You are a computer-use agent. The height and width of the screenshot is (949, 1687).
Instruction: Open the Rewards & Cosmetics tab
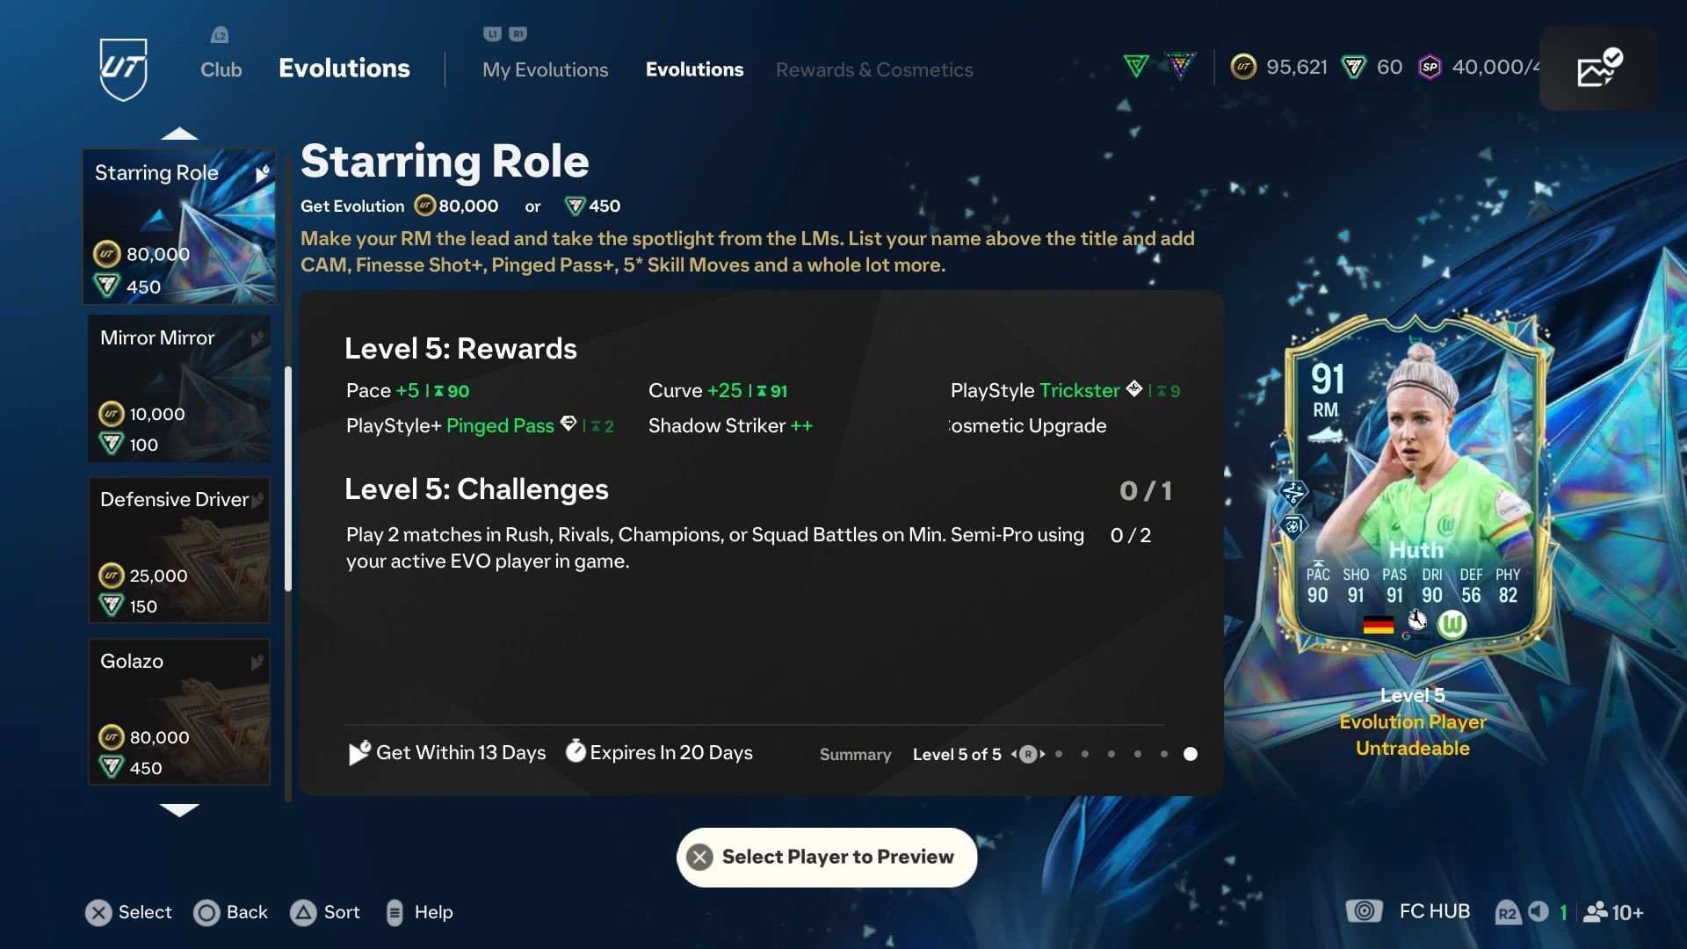(874, 69)
